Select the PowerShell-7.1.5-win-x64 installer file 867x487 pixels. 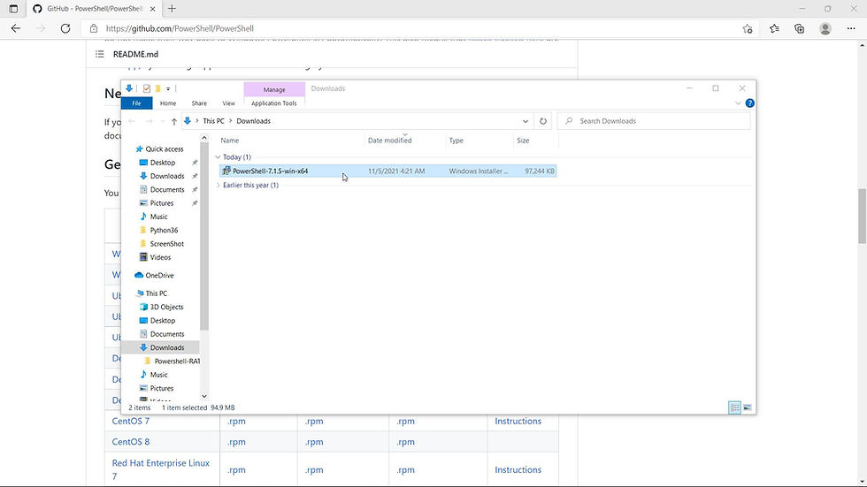pyautogui.click(x=387, y=171)
